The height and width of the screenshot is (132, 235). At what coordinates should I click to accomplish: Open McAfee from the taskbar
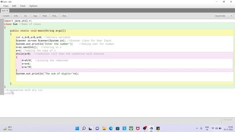click(138, 128)
